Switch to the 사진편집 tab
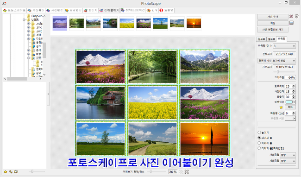The height and width of the screenshot is (177, 301). pos(55,10)
